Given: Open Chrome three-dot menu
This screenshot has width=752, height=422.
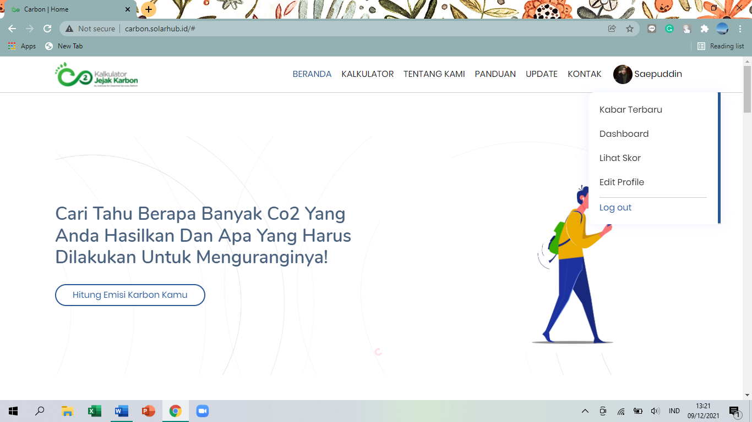Looking at the screenshot, I should (x=740, y=29).
